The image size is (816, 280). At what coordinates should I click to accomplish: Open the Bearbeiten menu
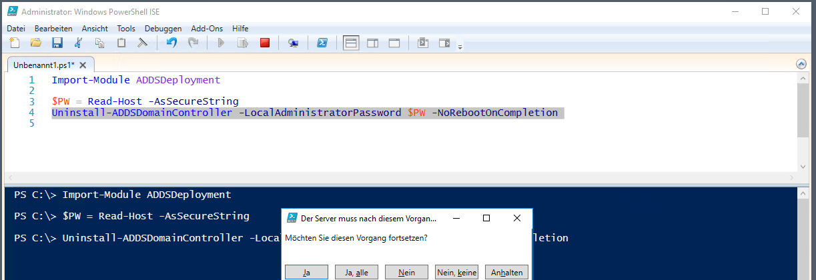pyautogui.click(x=53, y=29)
